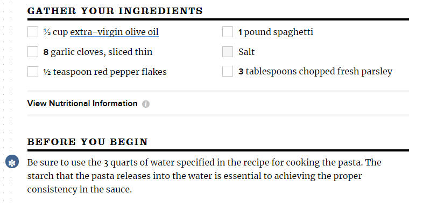The height and width of the screenshot is (207, 423).
Task: Tick the garlic cloves ingredient checkbox
Action: [33, 52]
